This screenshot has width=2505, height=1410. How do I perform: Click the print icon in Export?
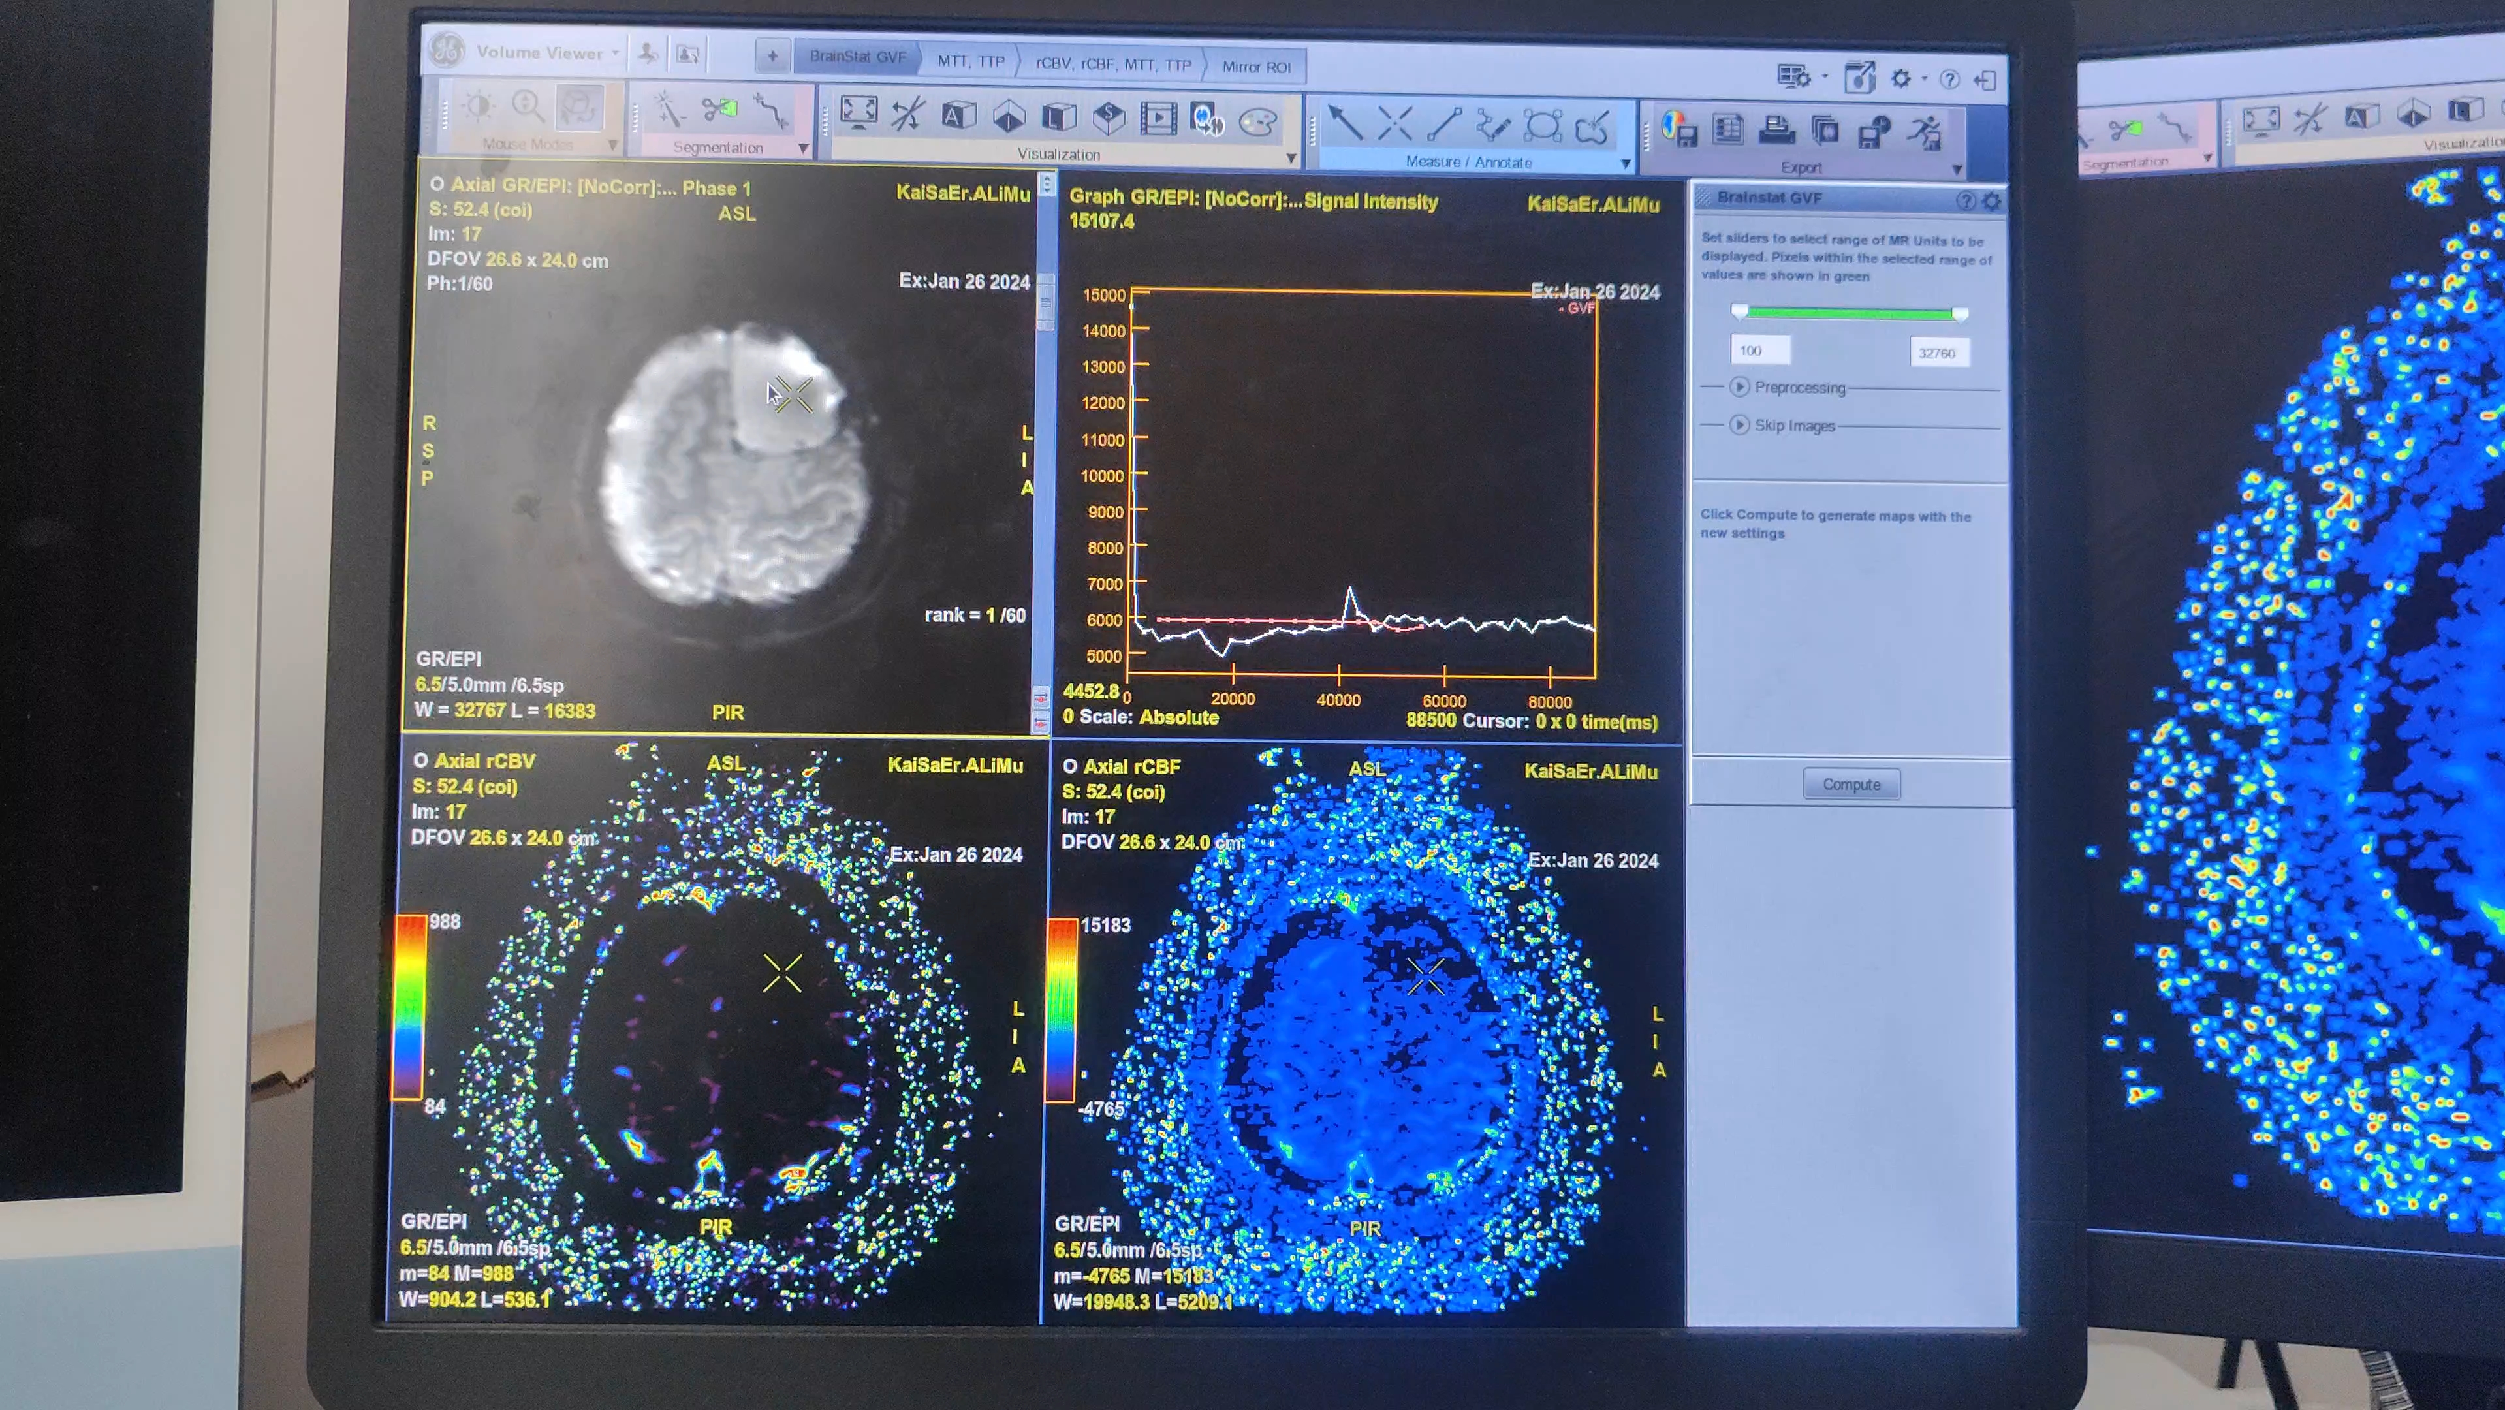tap(1776, 129)
